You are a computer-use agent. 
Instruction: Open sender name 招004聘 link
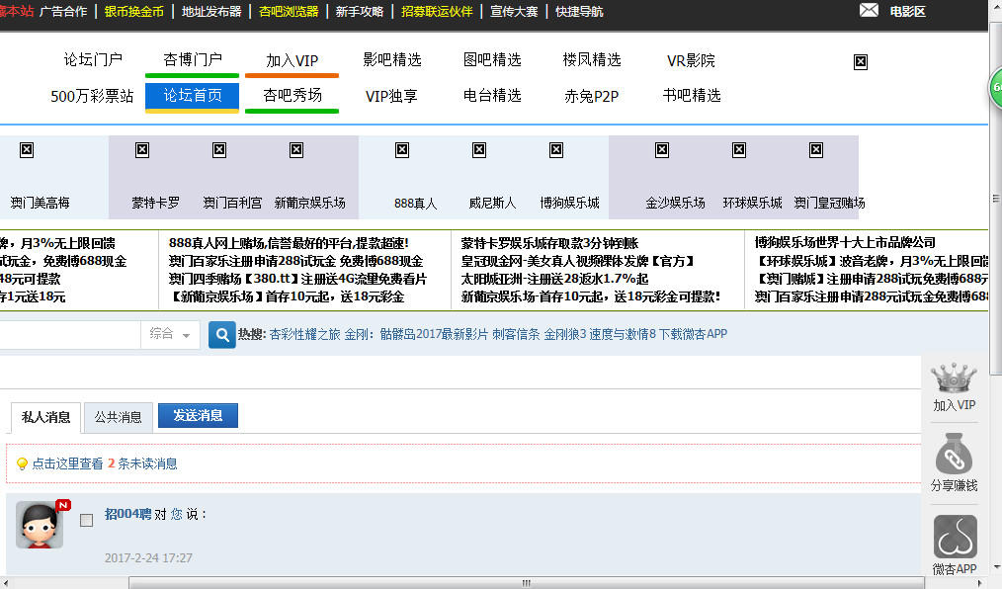(127, 514)
